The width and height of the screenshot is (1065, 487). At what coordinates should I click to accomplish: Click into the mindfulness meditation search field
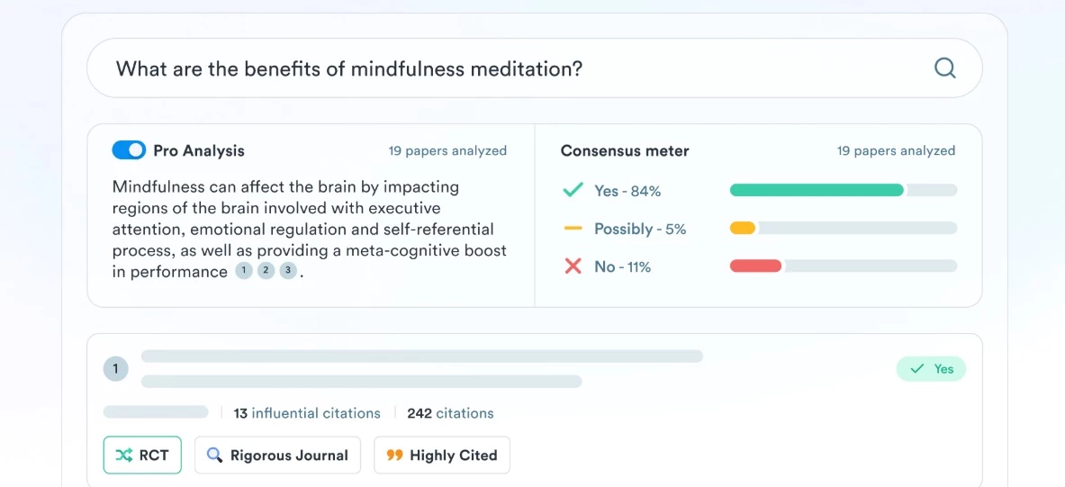click(x=535, y=68)
